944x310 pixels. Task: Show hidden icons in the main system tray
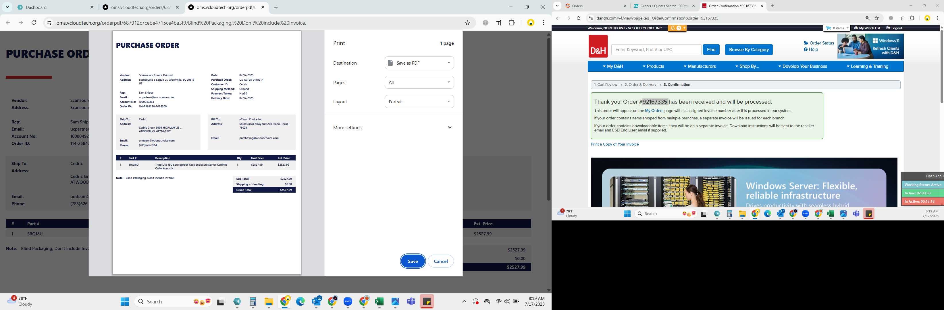click(x=464, y=301)
